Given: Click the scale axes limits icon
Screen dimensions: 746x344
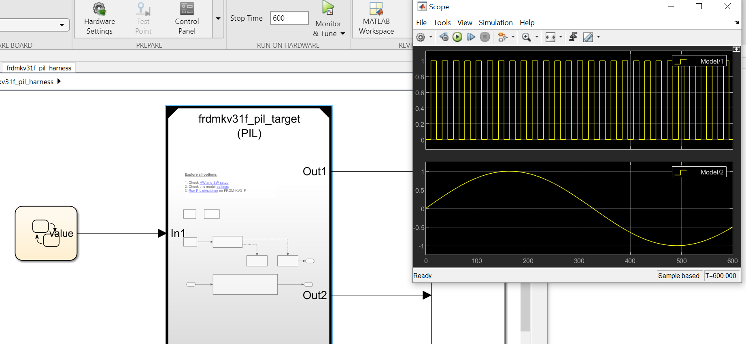Looking at the screenshot, I should point(550,37).
